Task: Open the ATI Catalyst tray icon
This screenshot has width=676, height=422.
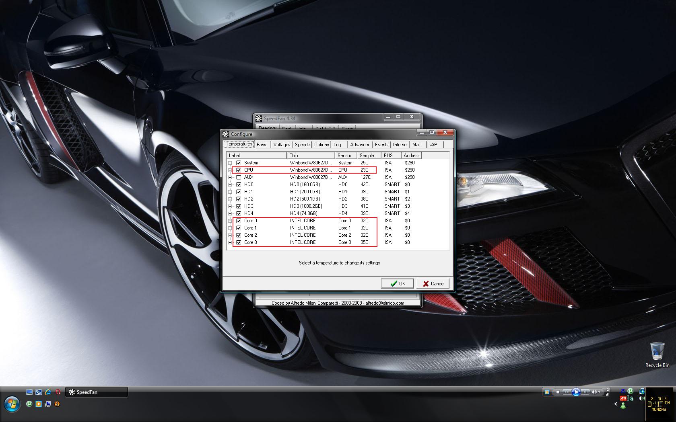Action: 623,398
